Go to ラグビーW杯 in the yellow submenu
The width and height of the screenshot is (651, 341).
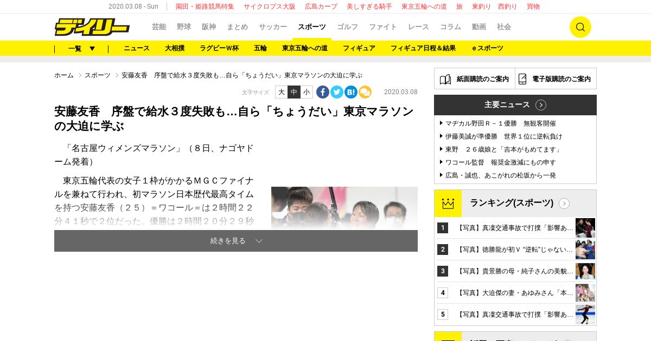219,48
